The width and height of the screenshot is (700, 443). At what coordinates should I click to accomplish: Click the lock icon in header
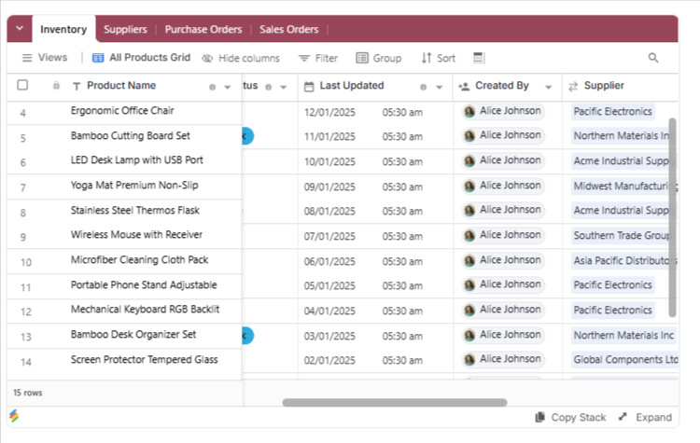(x=56, y=85)
